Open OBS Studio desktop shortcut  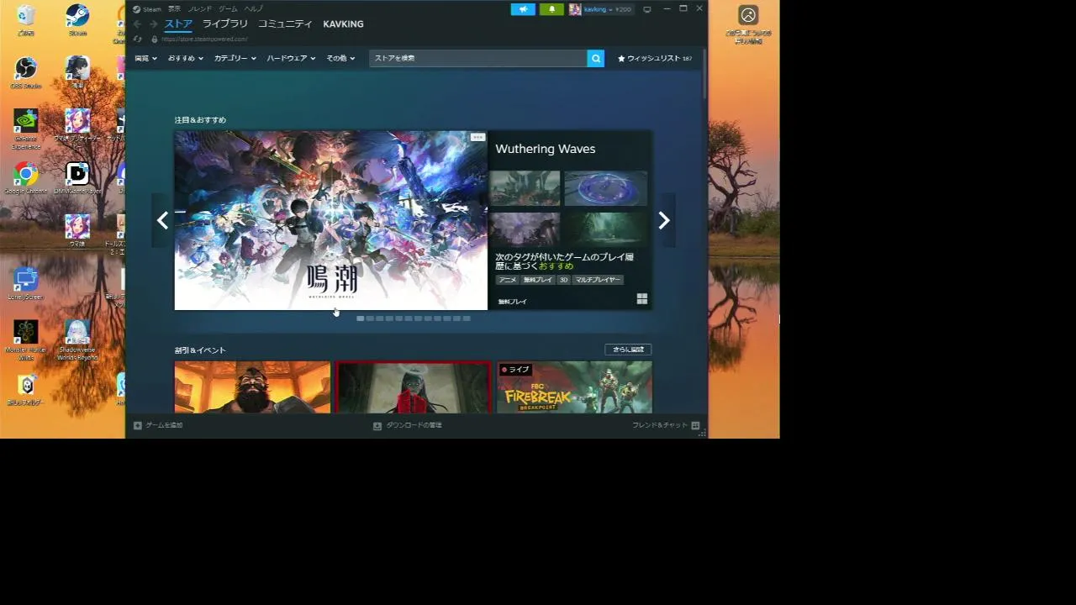[26, 72]
